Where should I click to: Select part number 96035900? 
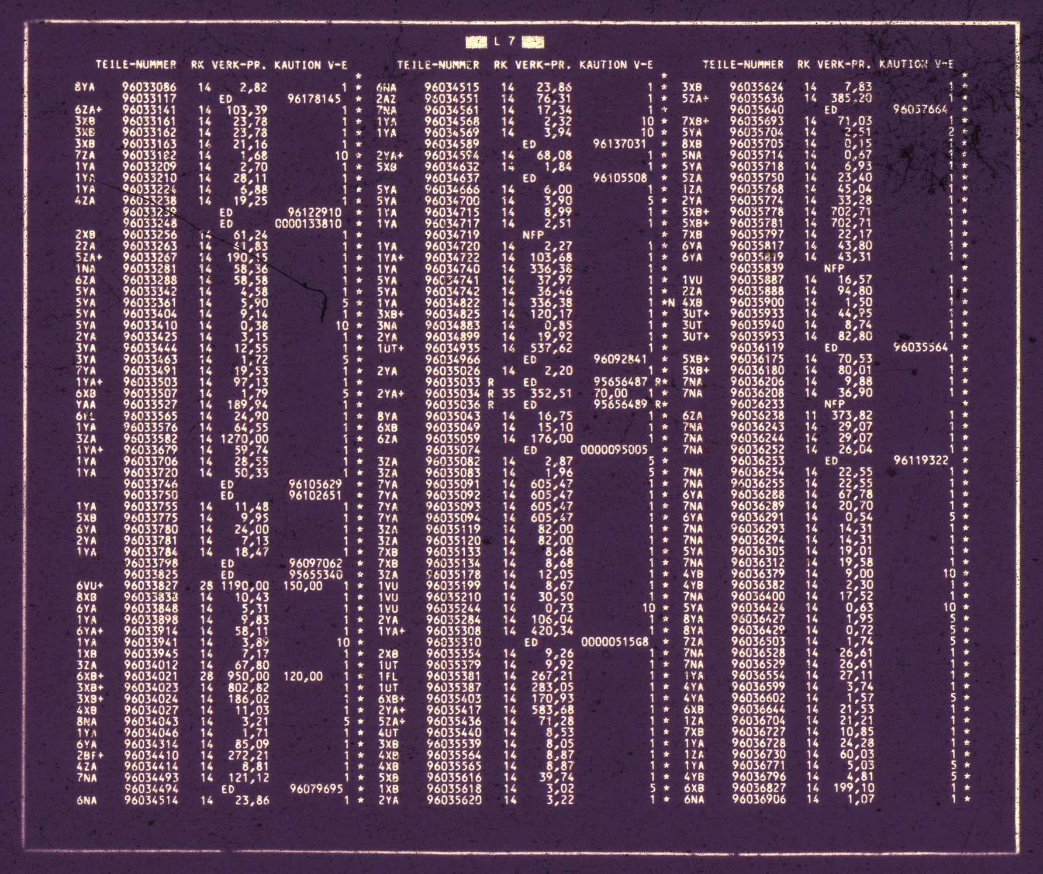[x=757, y=303]
